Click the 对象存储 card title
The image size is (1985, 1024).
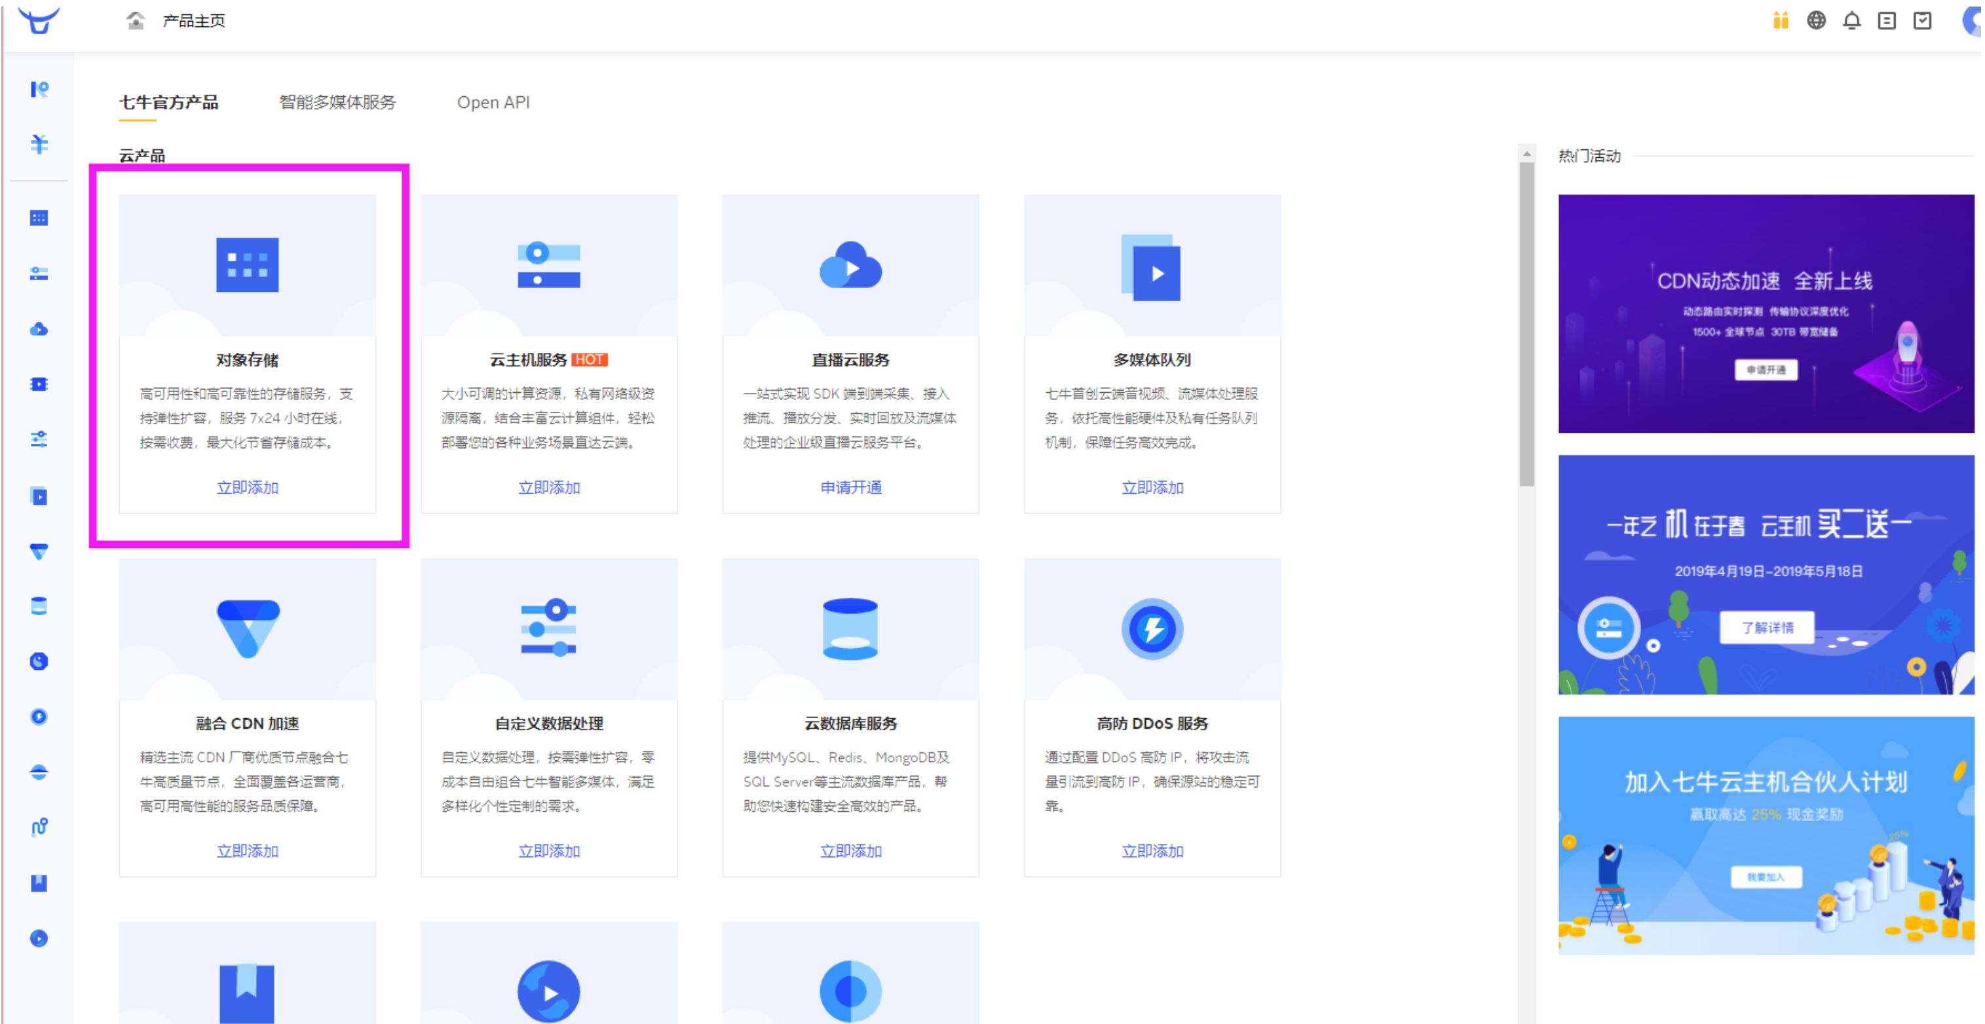(x=248, y=359)
